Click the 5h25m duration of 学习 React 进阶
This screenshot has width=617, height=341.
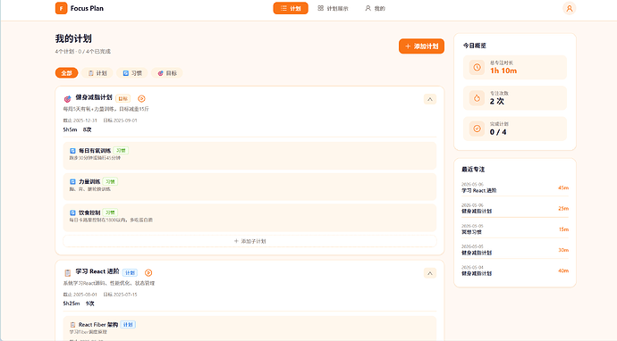(x=72, y=304)
